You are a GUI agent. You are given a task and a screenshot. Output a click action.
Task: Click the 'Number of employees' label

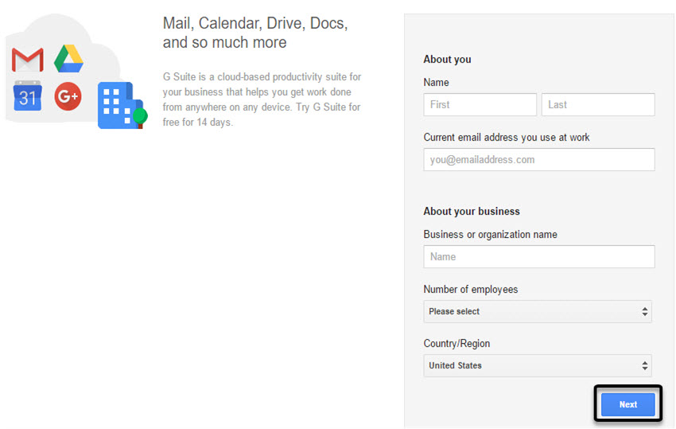tap(470, 289)
